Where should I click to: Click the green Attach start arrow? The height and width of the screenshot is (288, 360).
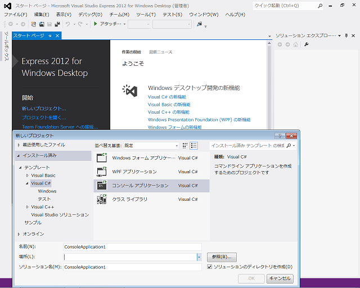tap(96, 24)
